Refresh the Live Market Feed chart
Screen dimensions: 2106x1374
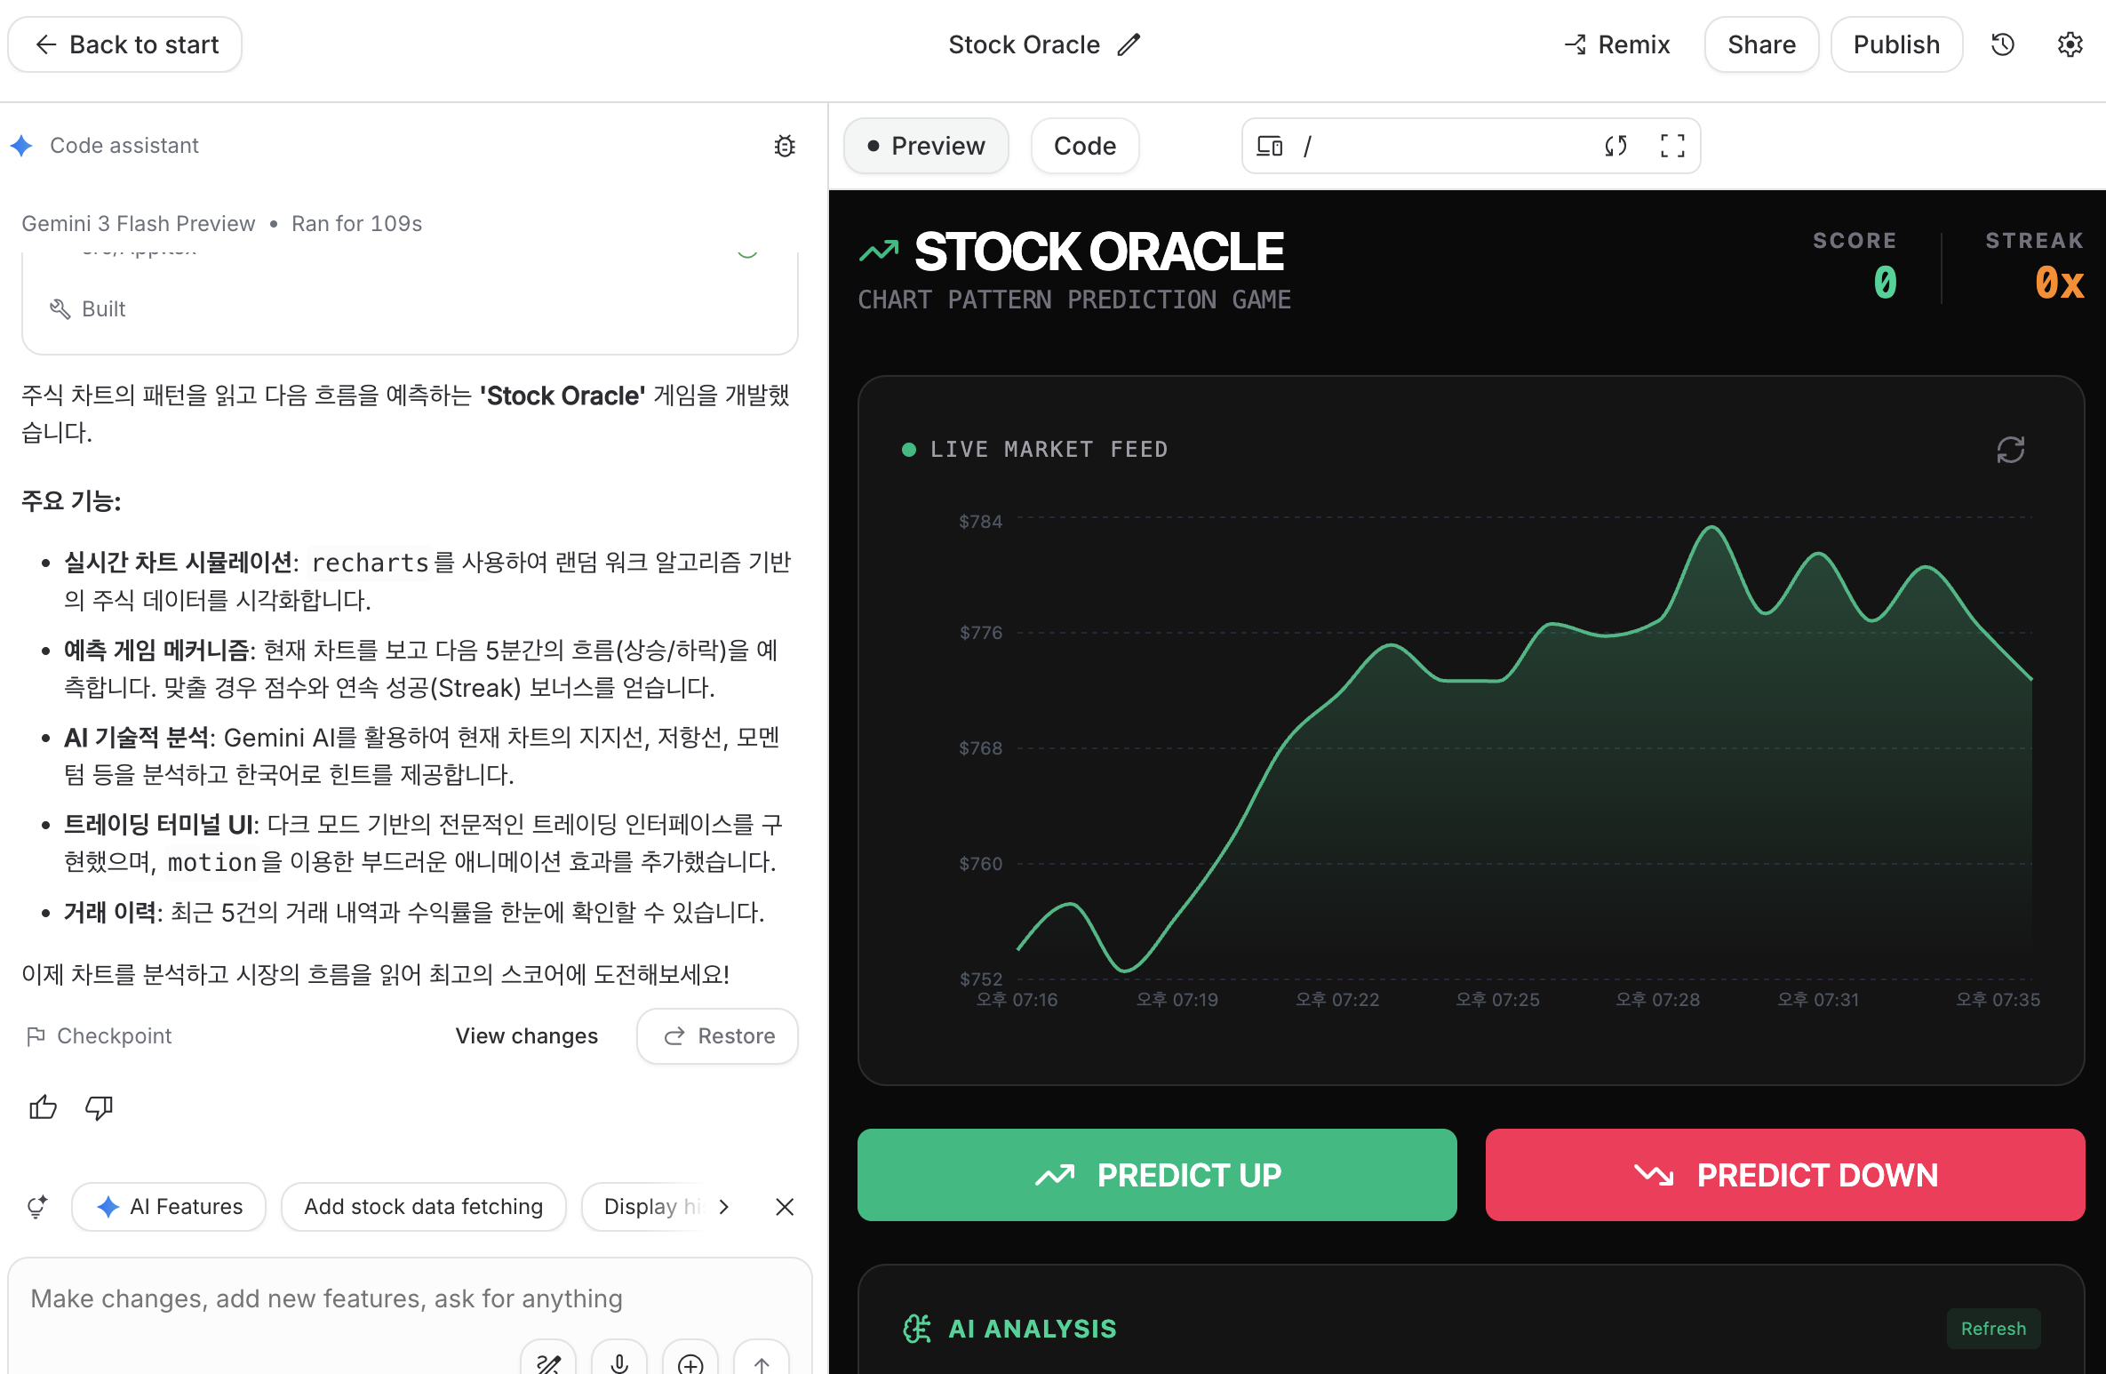point(2010,450)
